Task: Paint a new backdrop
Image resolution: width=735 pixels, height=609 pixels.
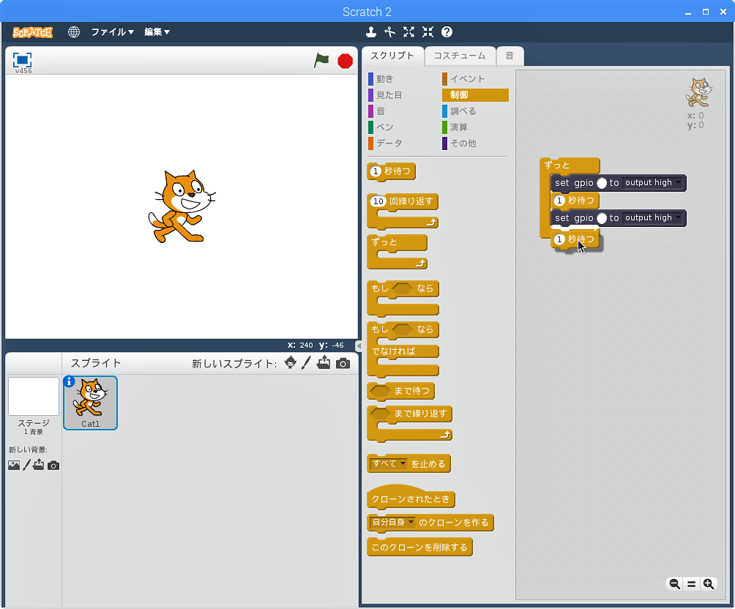Action: pyautogui.click(x=26, y=465)
